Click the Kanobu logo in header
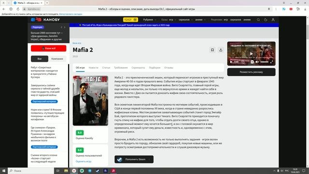 click(x=45, y=19)
